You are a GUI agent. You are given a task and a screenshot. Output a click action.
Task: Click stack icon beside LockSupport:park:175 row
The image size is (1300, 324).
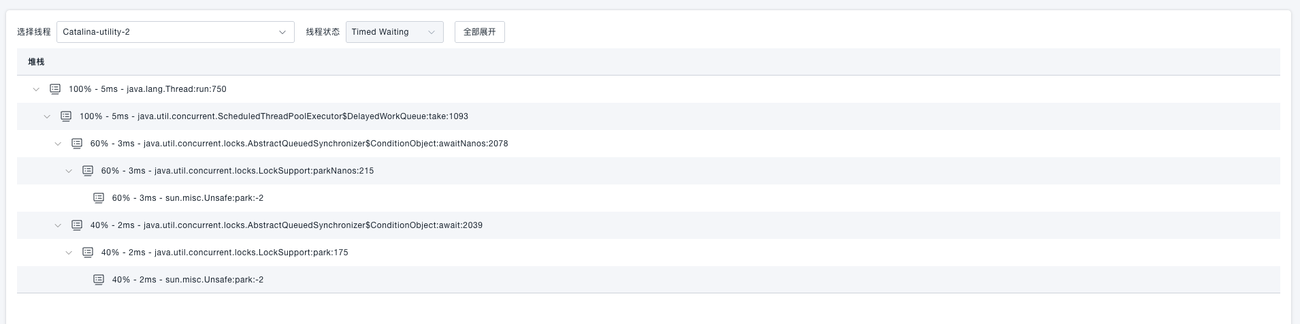[x=88, y=253]
